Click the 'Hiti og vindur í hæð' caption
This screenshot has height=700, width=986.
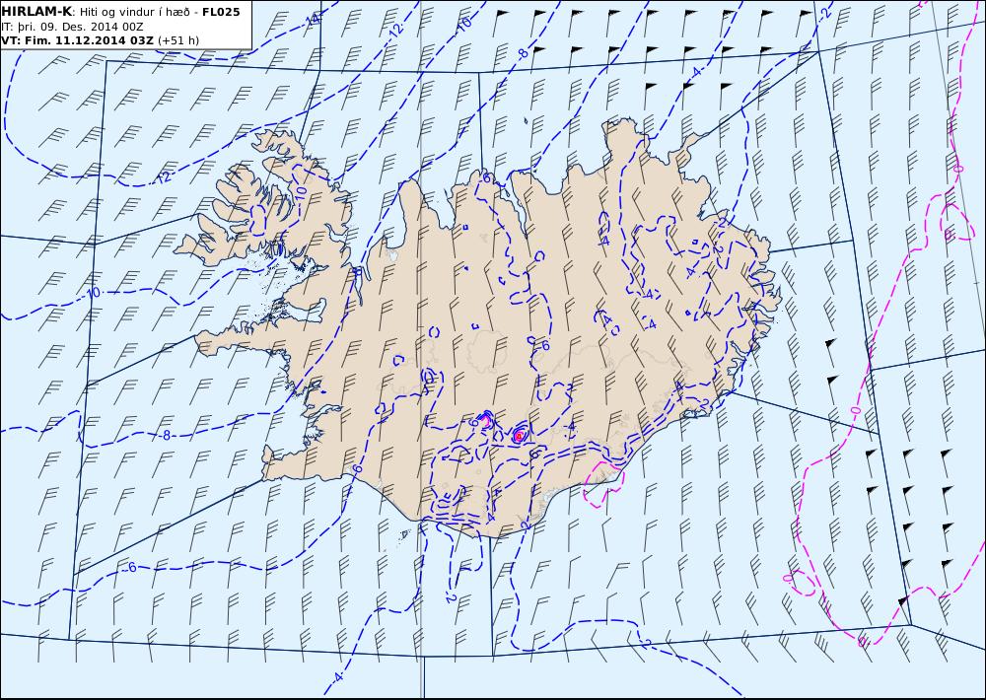pos(133,12)
